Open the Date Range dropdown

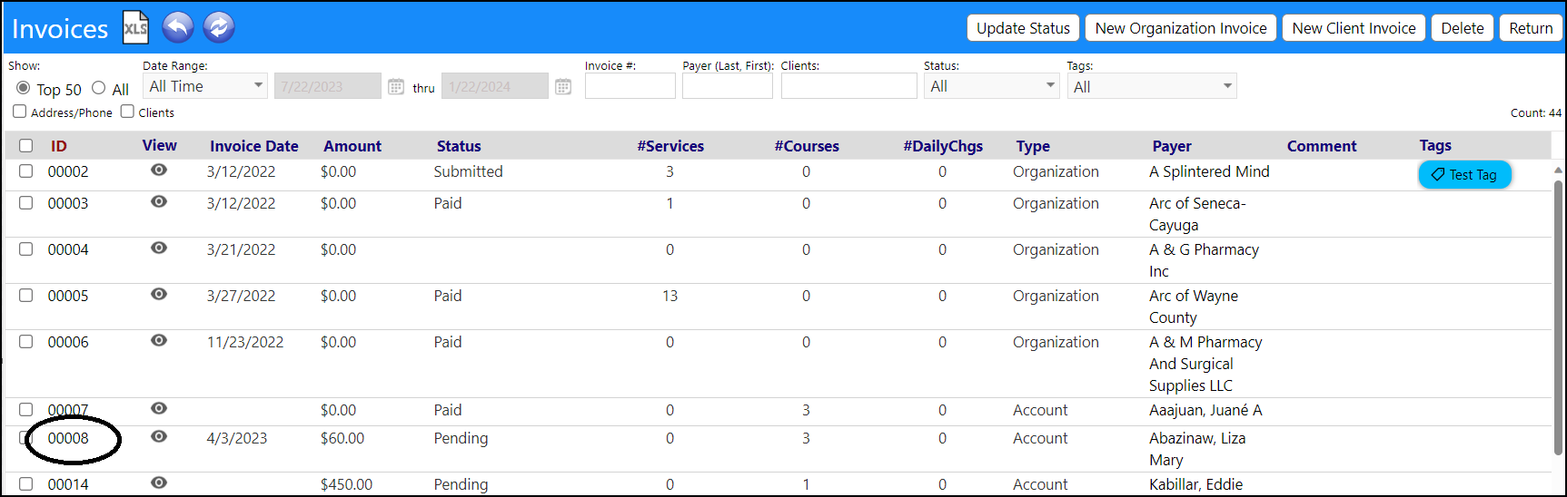pos(205,86)
